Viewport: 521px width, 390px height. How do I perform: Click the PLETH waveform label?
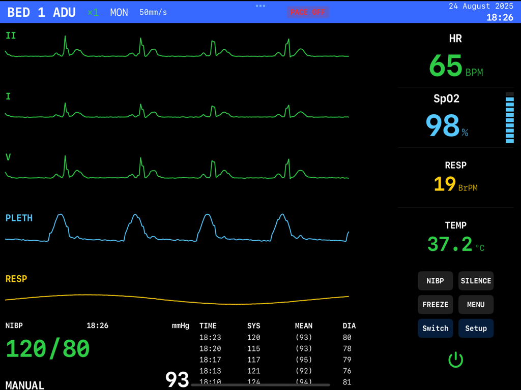pyautogui.click(x=19, y=218)
